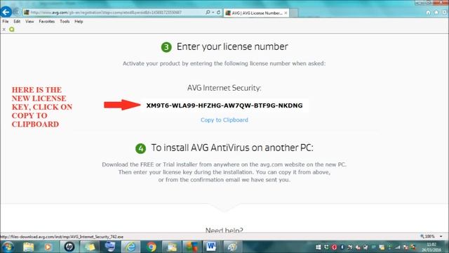This screenshot has height=253, width=449.
Task: Click the Windows Start orb
Action: pos(8,247)
